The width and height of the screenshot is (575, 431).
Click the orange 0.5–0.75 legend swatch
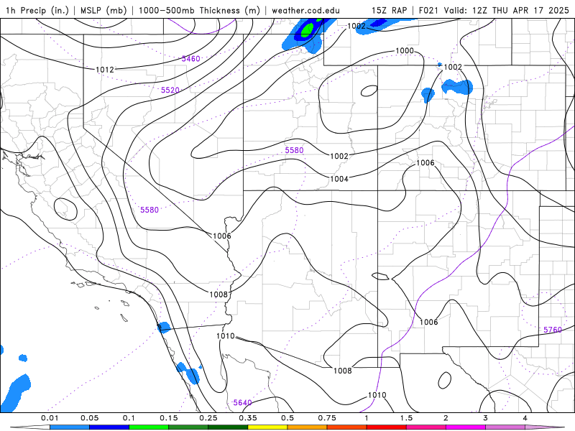tap(308, 427)
